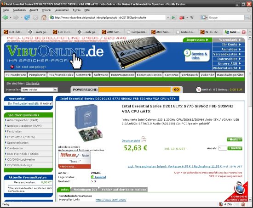Switch to the Azebis Co.. browser tab
The height and width of the screenshot is (208, 253).
point(185,32)
